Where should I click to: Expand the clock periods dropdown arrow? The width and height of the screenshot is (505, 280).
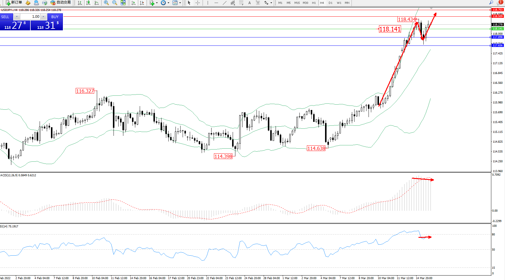pyautogui.click(x=168, y=3)
